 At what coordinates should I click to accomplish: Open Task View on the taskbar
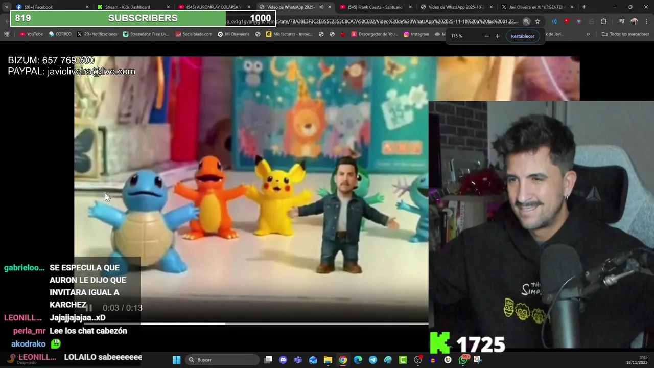pyautogui.click(x=268, y=360)
